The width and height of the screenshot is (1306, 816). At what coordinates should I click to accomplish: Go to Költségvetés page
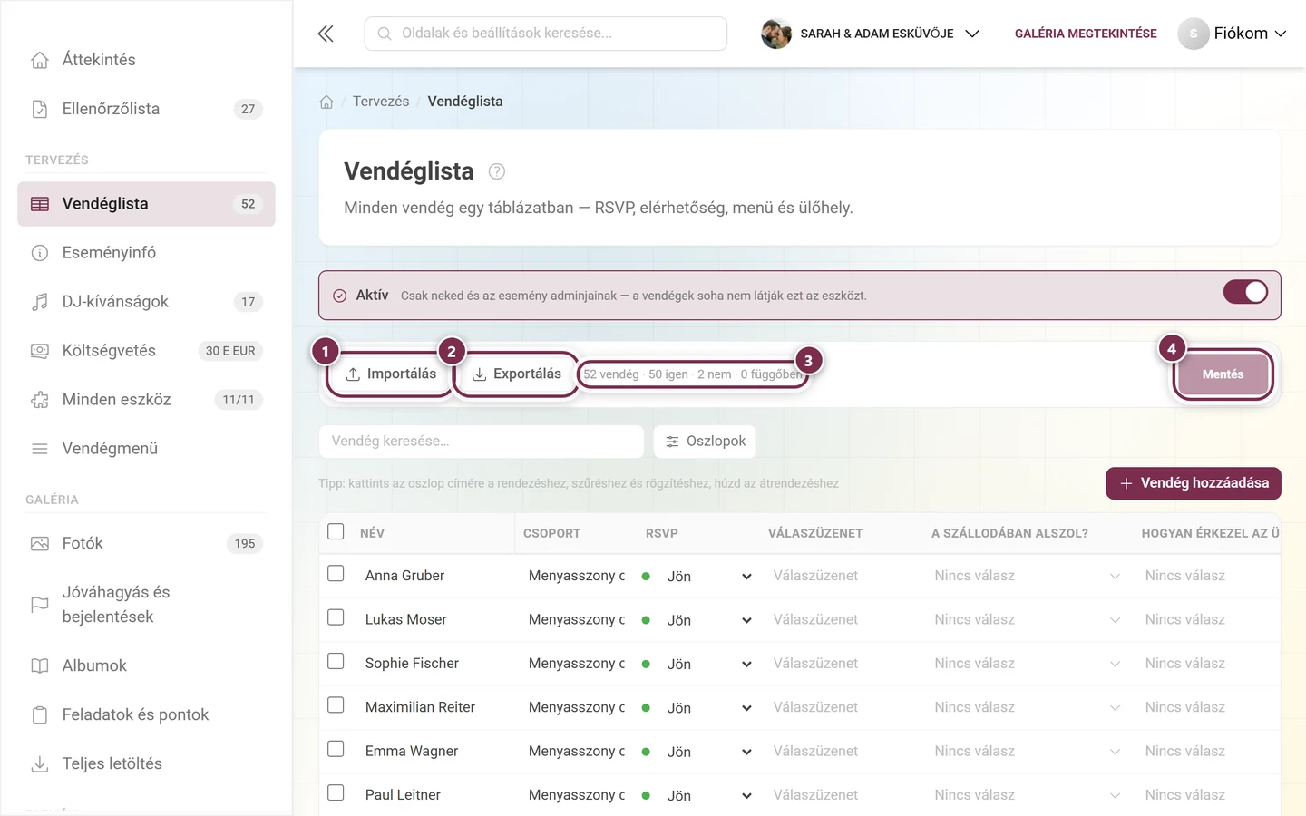pyautogui.click(x=146, y=351)
